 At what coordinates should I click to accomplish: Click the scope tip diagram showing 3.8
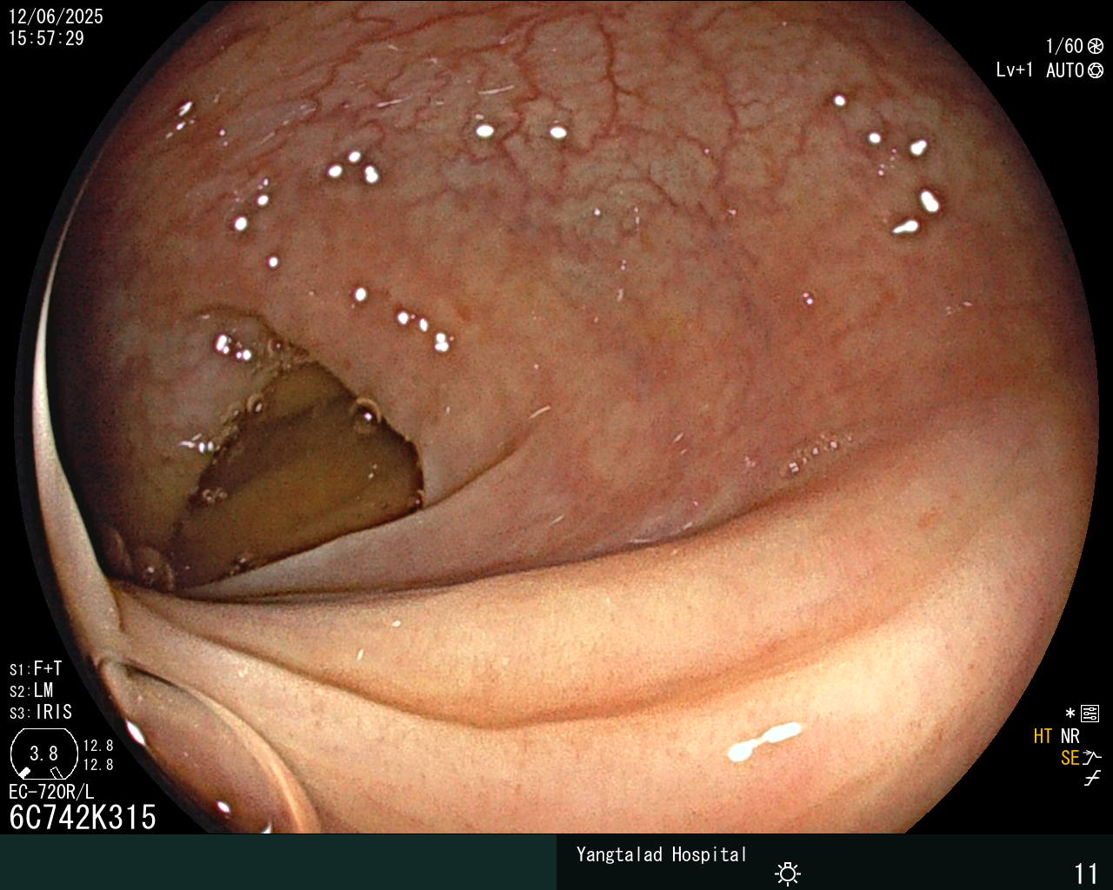point(43,754)
